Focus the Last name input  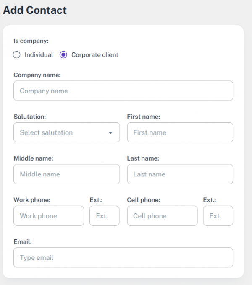[180, 174]
